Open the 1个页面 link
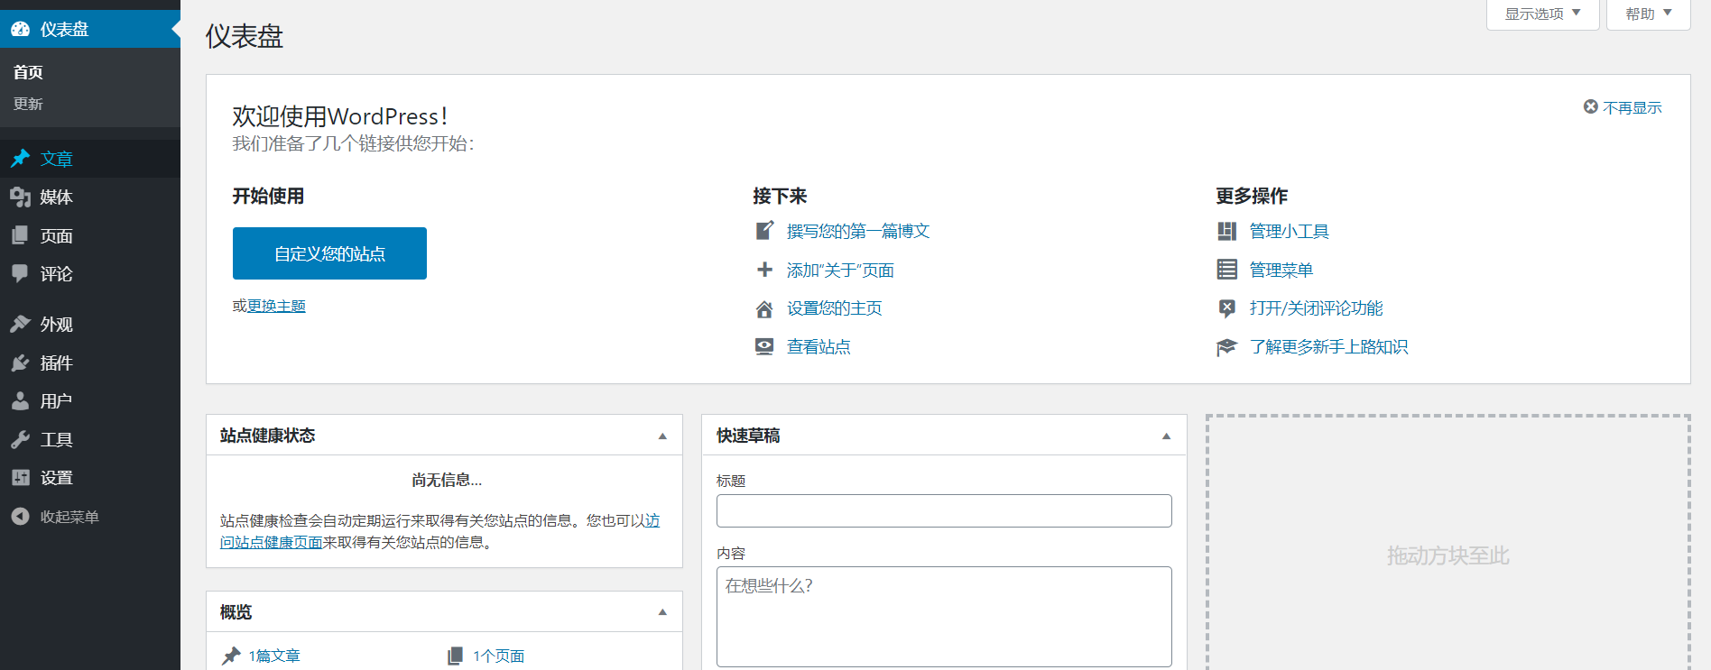 (499, 656)
